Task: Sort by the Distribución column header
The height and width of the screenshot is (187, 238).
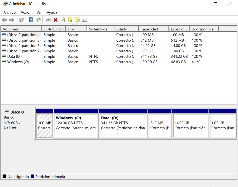Action: (x=54, y=29)
